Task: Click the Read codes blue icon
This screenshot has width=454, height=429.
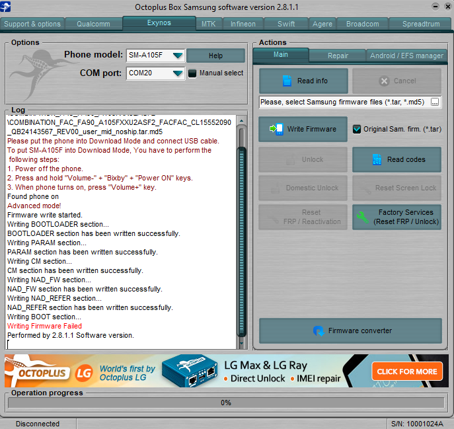Action: (x=377, y=159)
